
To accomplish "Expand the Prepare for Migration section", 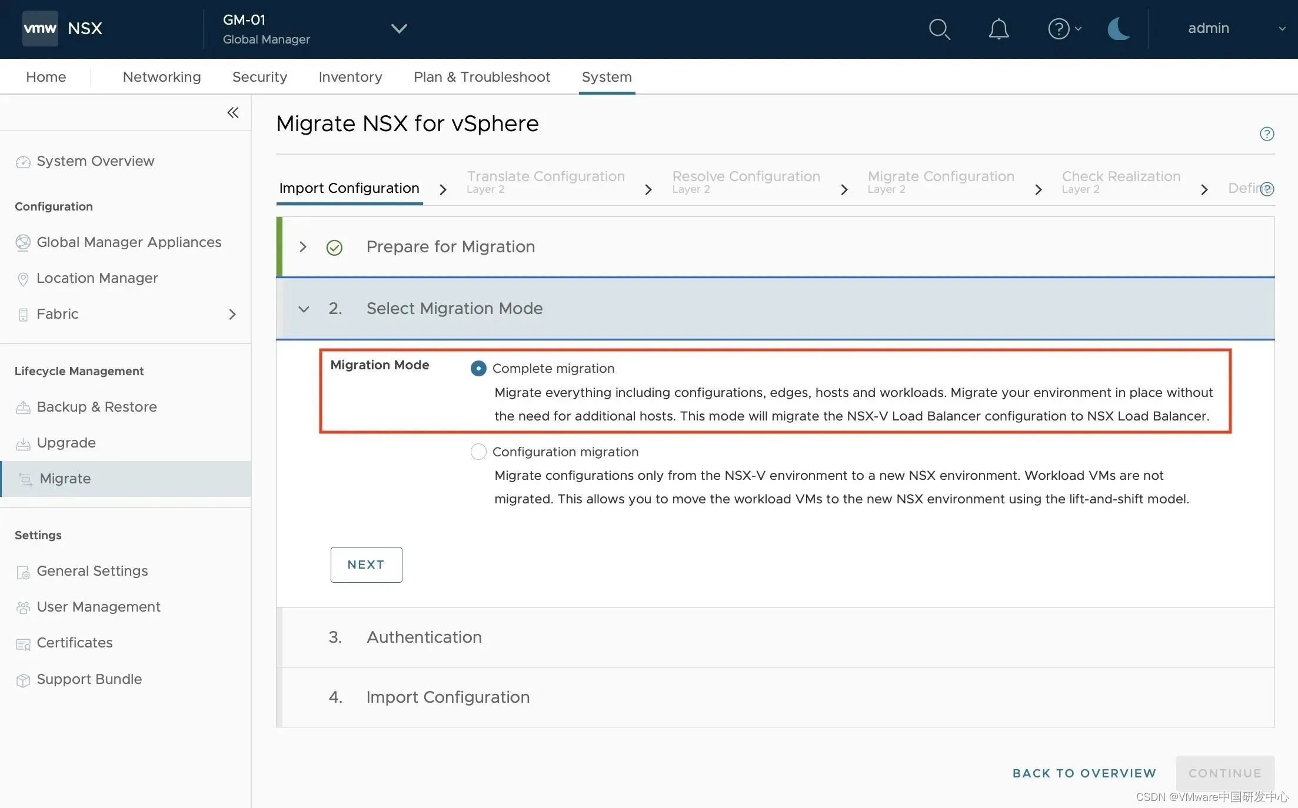I will (x=303, y=247).
